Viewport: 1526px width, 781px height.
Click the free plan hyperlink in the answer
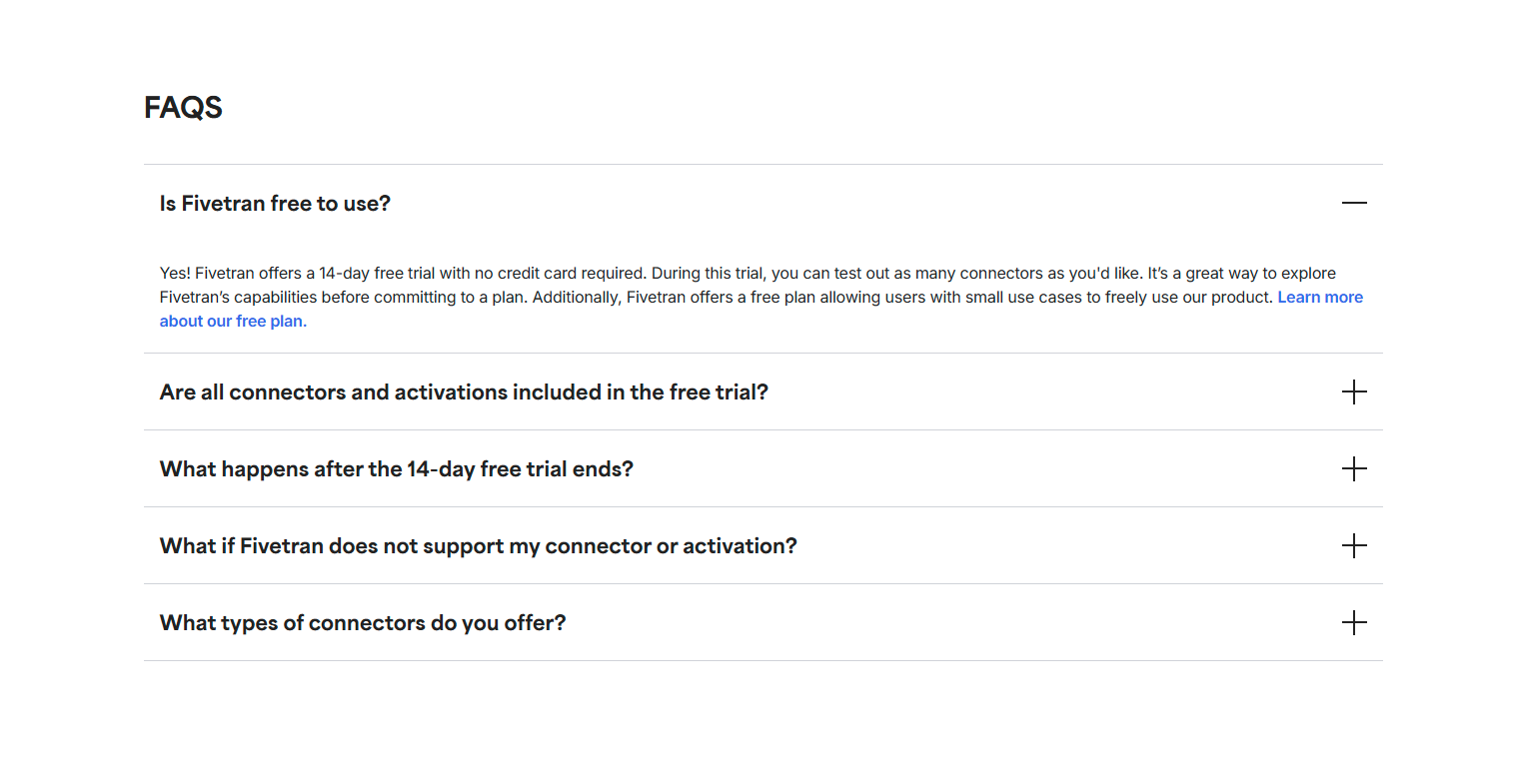click(x=232, y=320)
